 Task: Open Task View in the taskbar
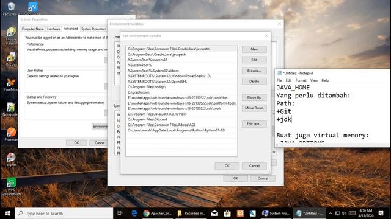click(x=120, y=214)
